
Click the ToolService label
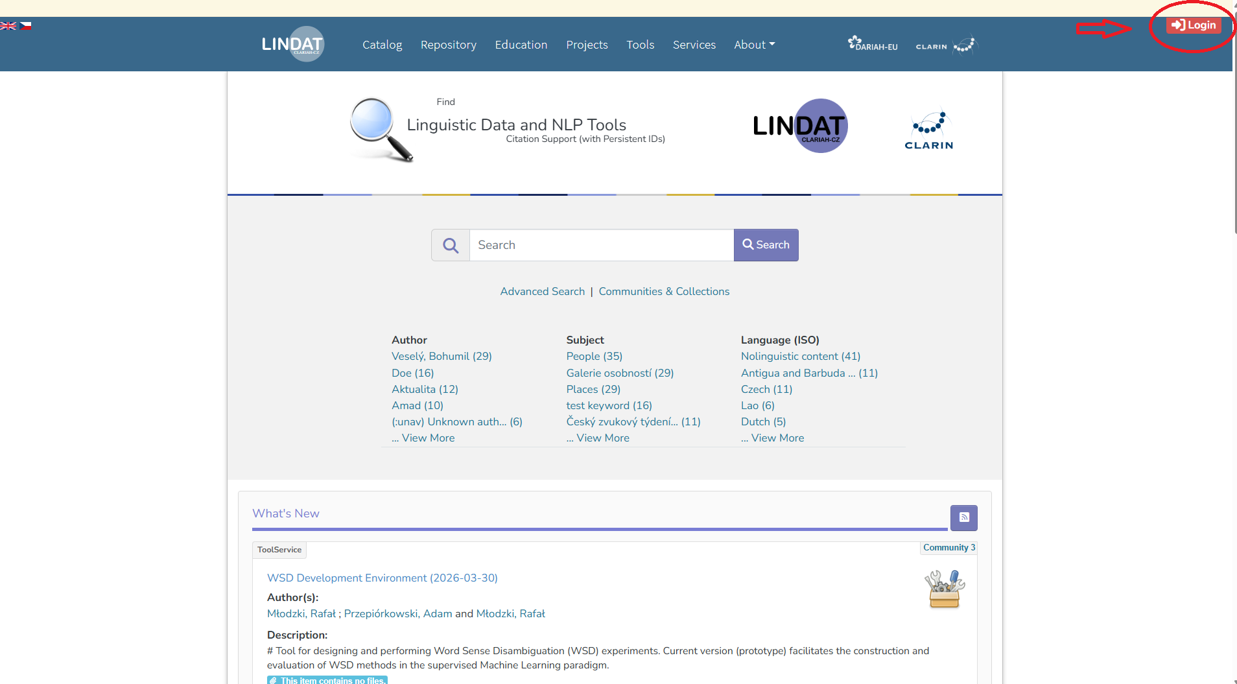[279, 550]
